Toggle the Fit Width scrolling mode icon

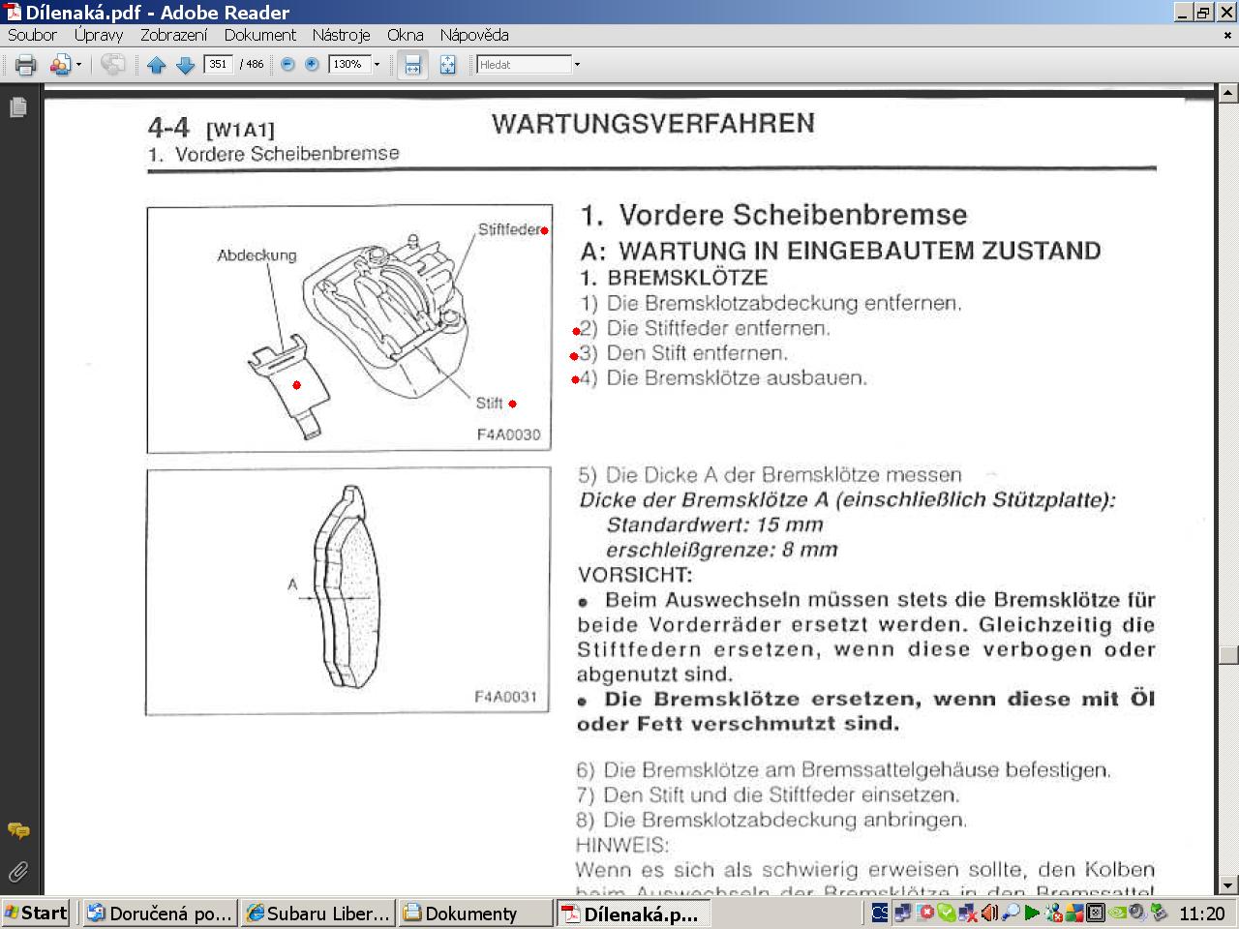(x=412, y=65)
